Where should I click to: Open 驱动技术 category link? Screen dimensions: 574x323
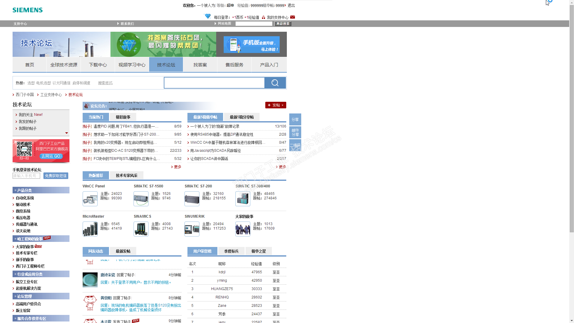[x=23, y=204]
